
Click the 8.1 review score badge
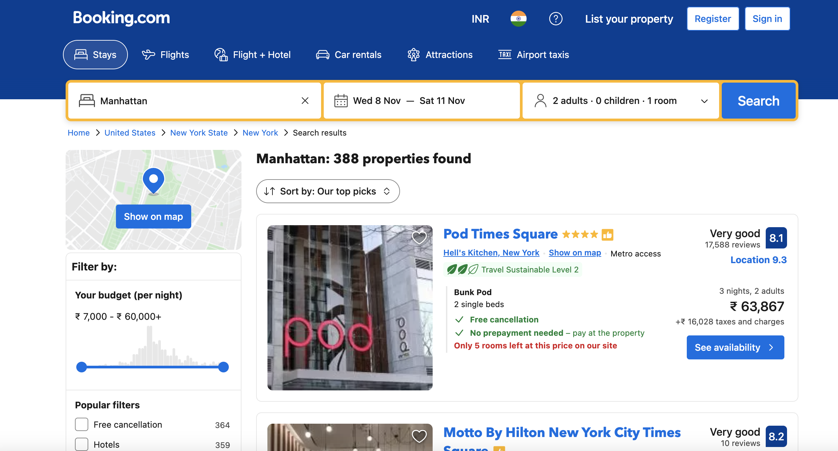[x=776, y=238]
